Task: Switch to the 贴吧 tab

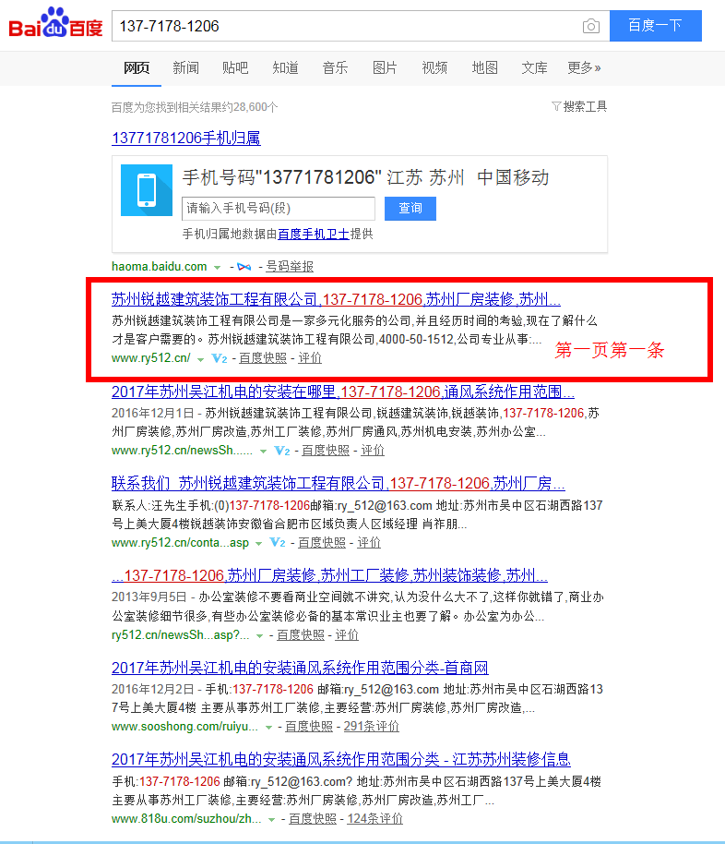Action: coord(235,67)
